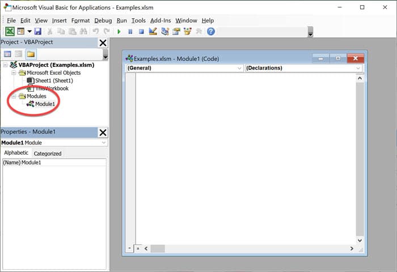397x272 pixels.
Task: Open the Tools menu
Action: pyautogui.click(x=138, y=20)
